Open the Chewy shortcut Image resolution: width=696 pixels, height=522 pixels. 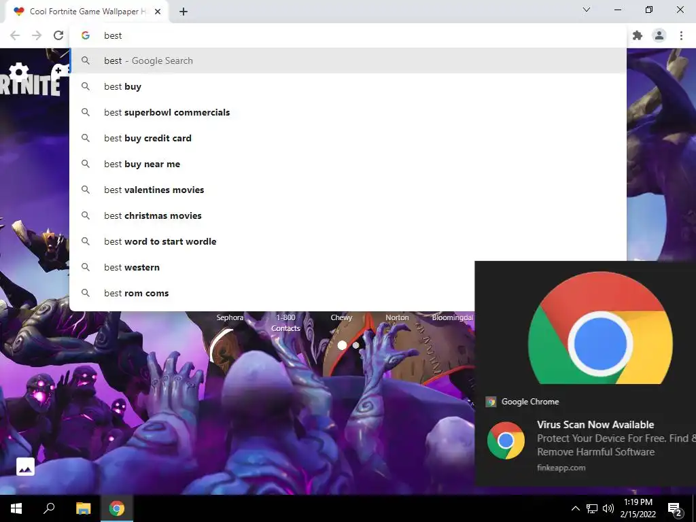(x=341, y=317)
